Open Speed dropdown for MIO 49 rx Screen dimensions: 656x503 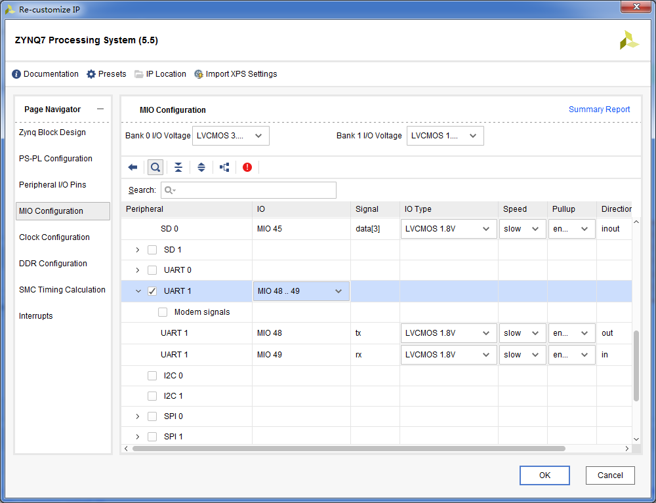pos(523,355)
